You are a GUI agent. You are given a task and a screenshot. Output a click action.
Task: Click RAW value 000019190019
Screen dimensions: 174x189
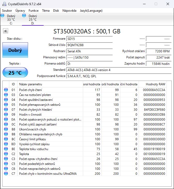(x=154, y=149)
